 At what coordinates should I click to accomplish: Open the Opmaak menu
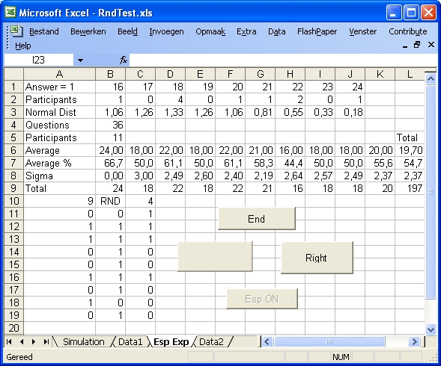click(x=210, y=31)
